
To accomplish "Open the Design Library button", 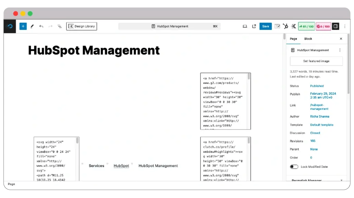I will coord(82,26).
